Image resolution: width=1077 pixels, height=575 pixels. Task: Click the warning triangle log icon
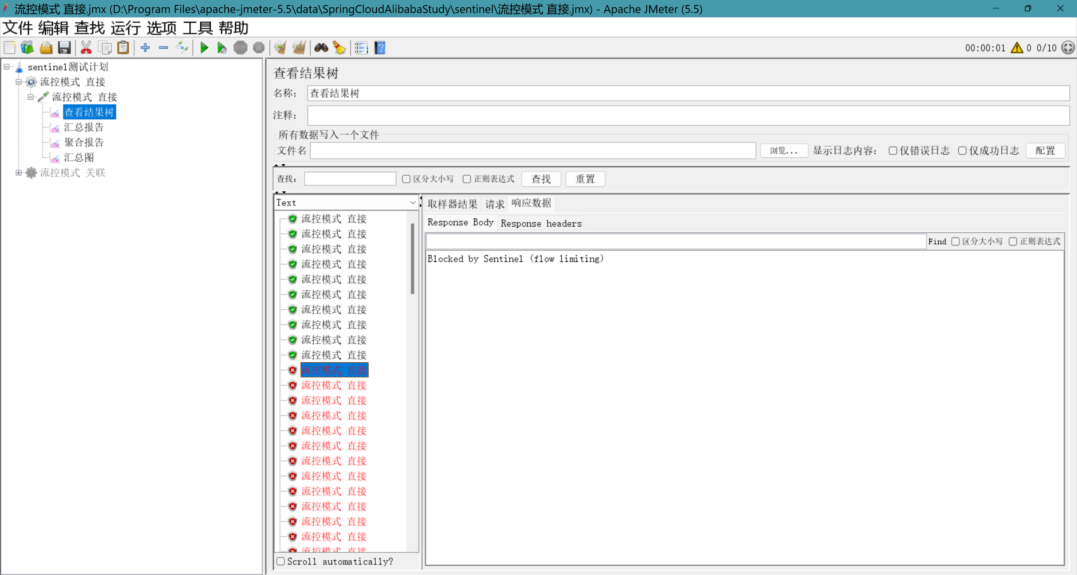pyautogui.click(x=1016, y=48)
